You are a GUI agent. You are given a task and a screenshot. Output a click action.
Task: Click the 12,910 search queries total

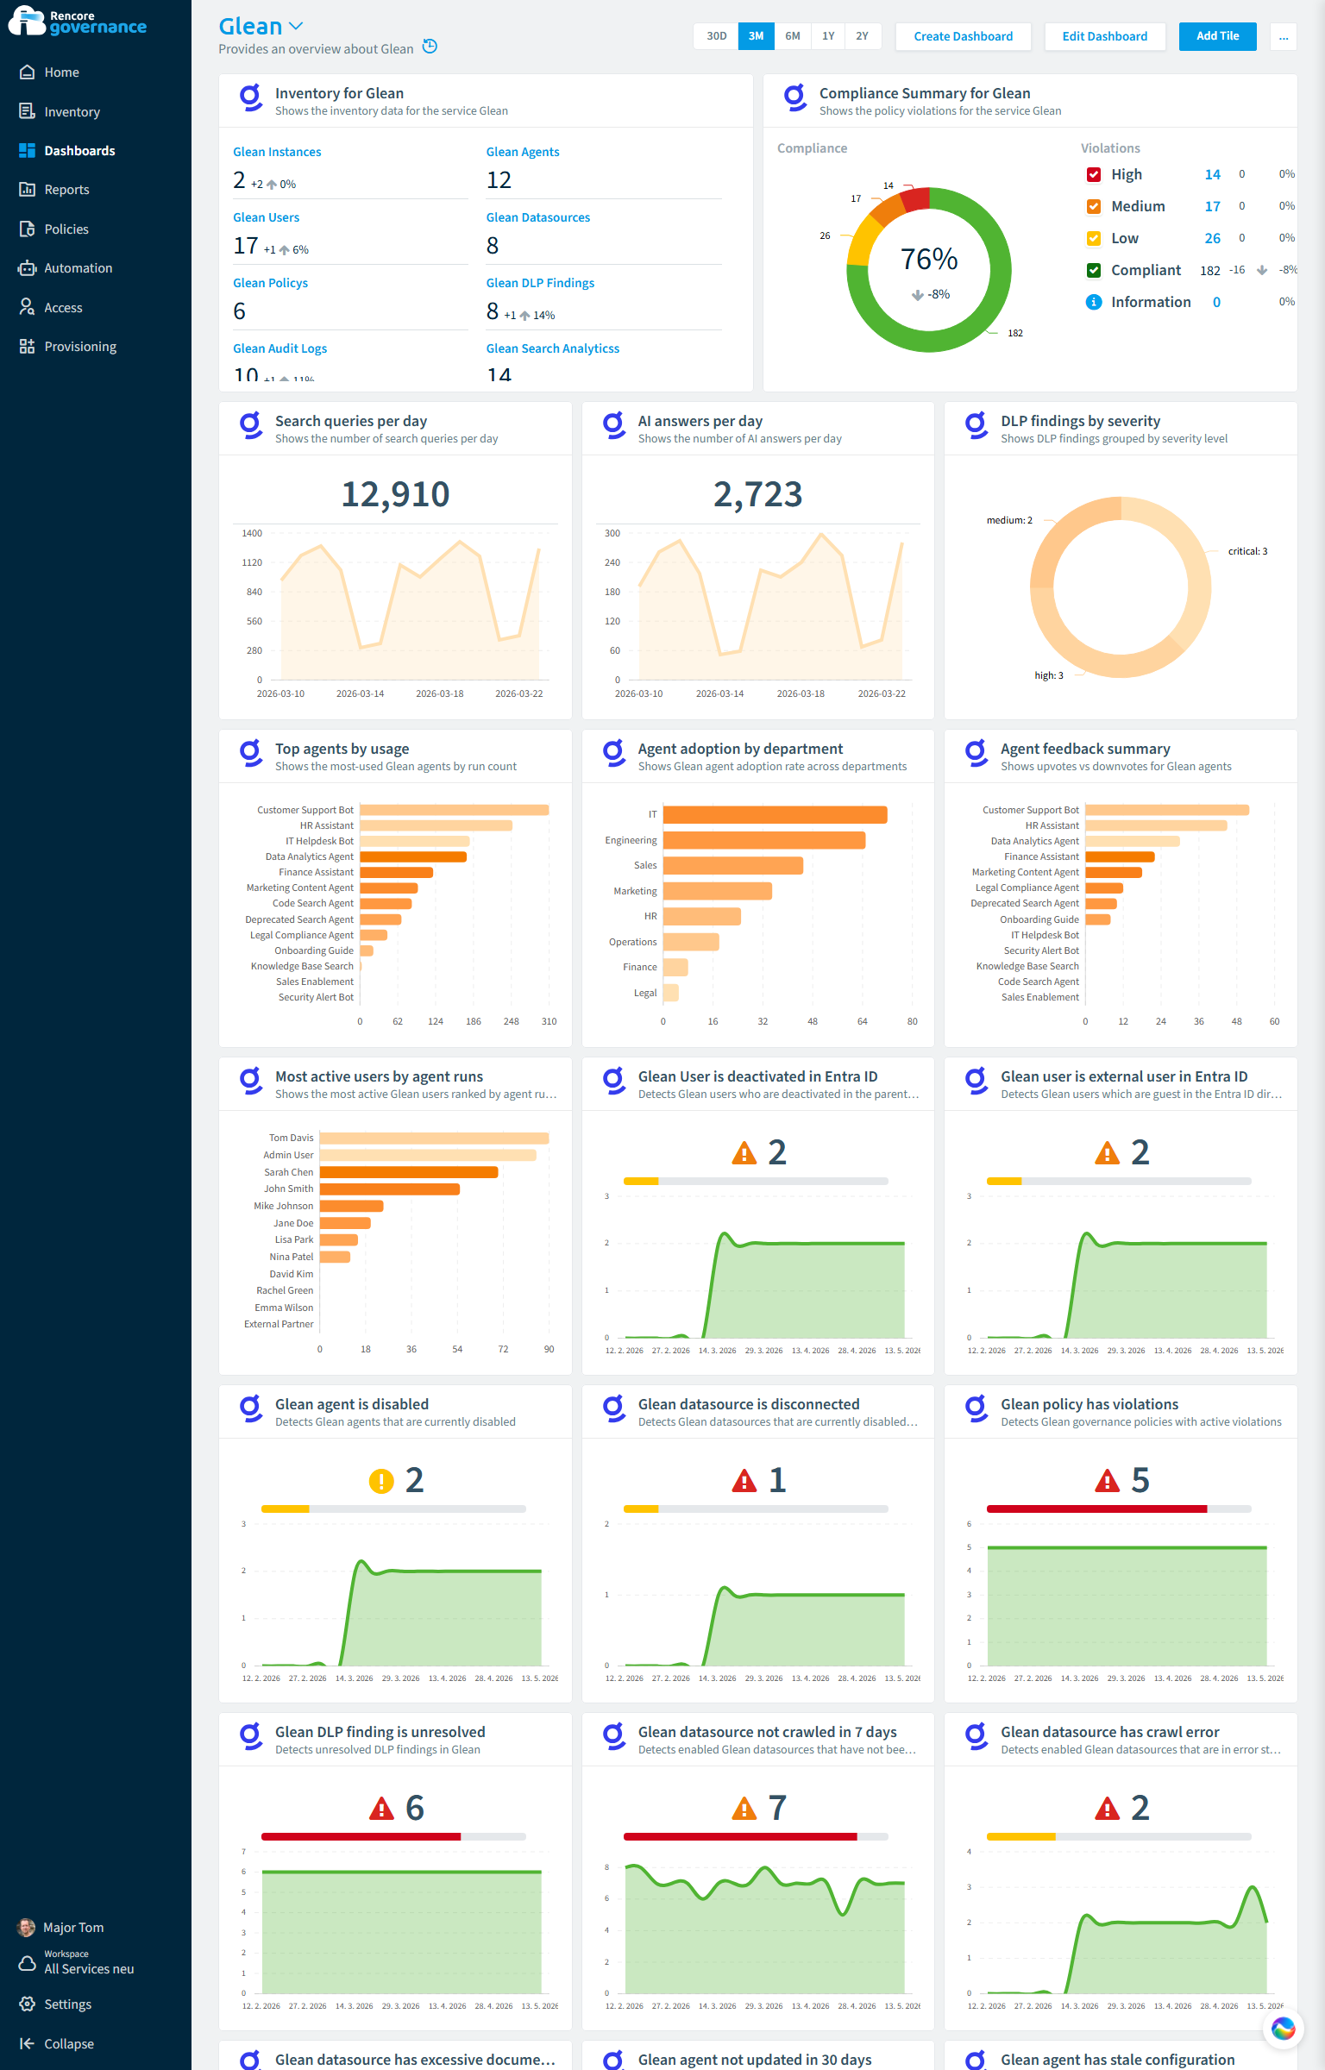coord(395,494)
